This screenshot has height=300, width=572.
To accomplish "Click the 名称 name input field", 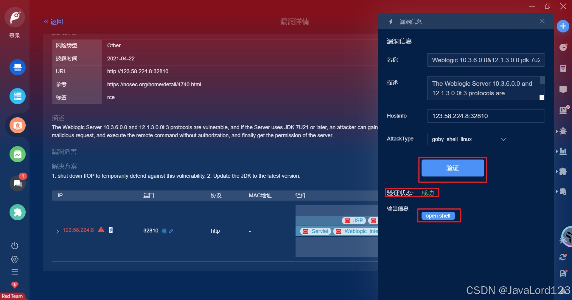I will 486,60.
